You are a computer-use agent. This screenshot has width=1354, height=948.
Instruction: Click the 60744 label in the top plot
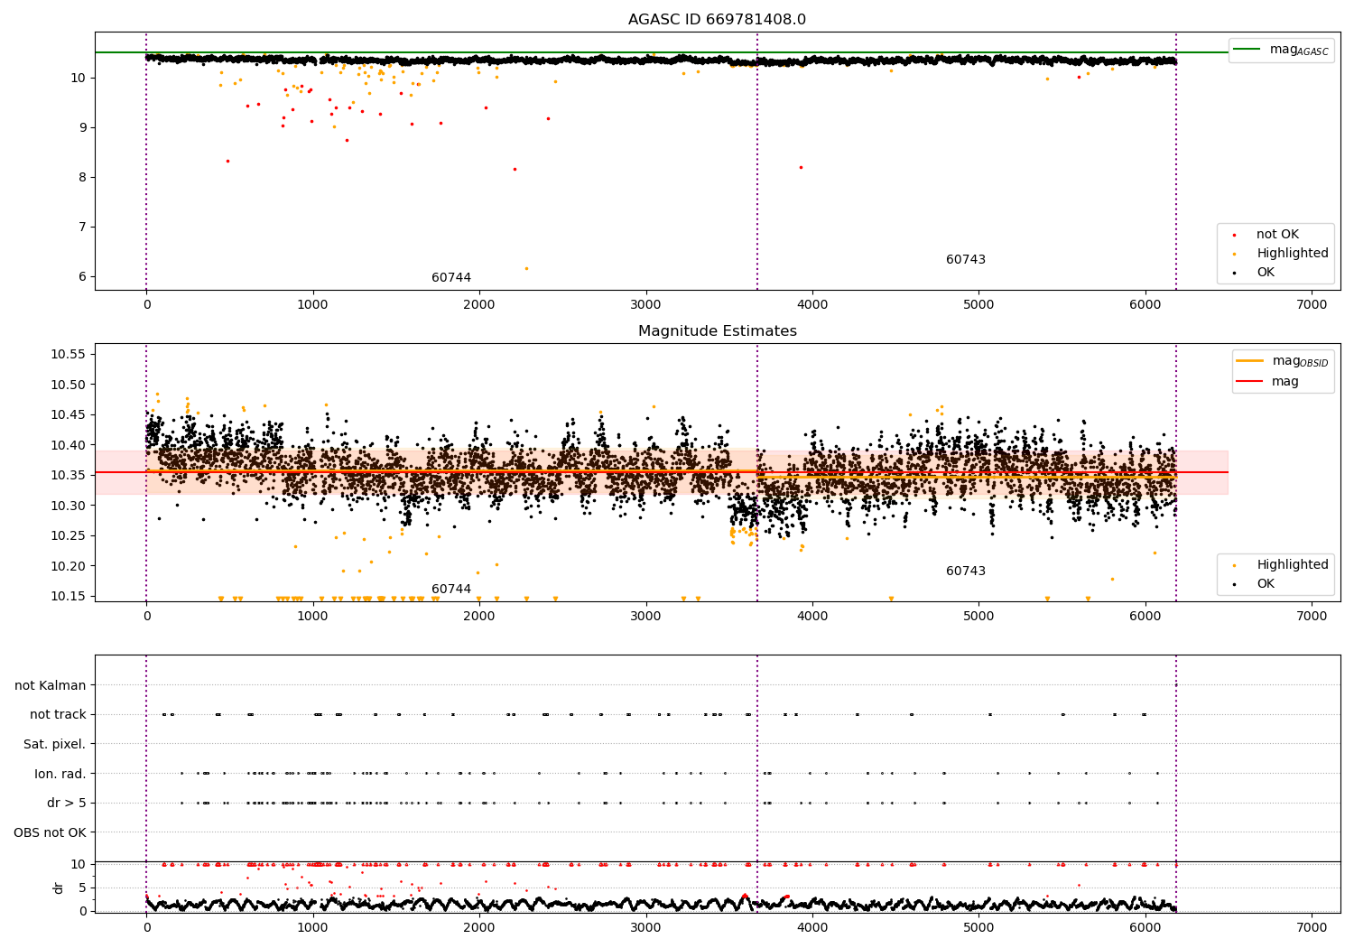[x=451, y=278]
